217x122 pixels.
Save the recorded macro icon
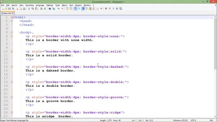pos(121,8)
